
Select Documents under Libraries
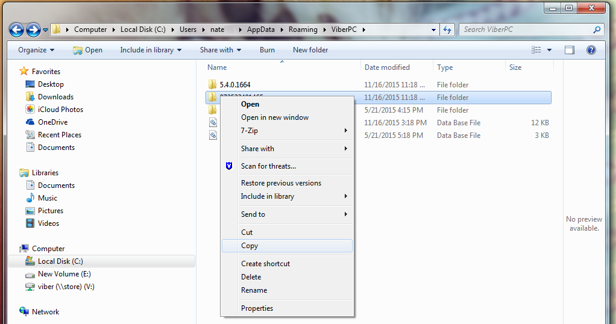click(56, 185)
